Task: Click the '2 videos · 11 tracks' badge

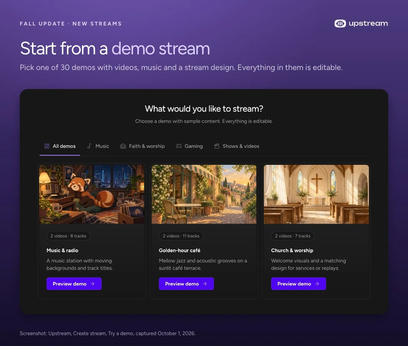Action: point(181,236)
